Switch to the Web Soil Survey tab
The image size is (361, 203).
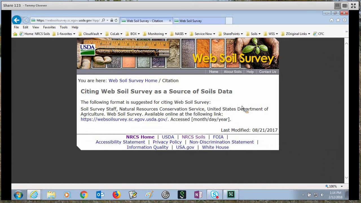(x=199, y=21)
